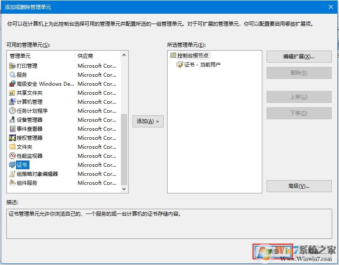This screenshot has width=339, height=265.
Task: Select the 共享文件夹 icon
Action: point(12,93)
